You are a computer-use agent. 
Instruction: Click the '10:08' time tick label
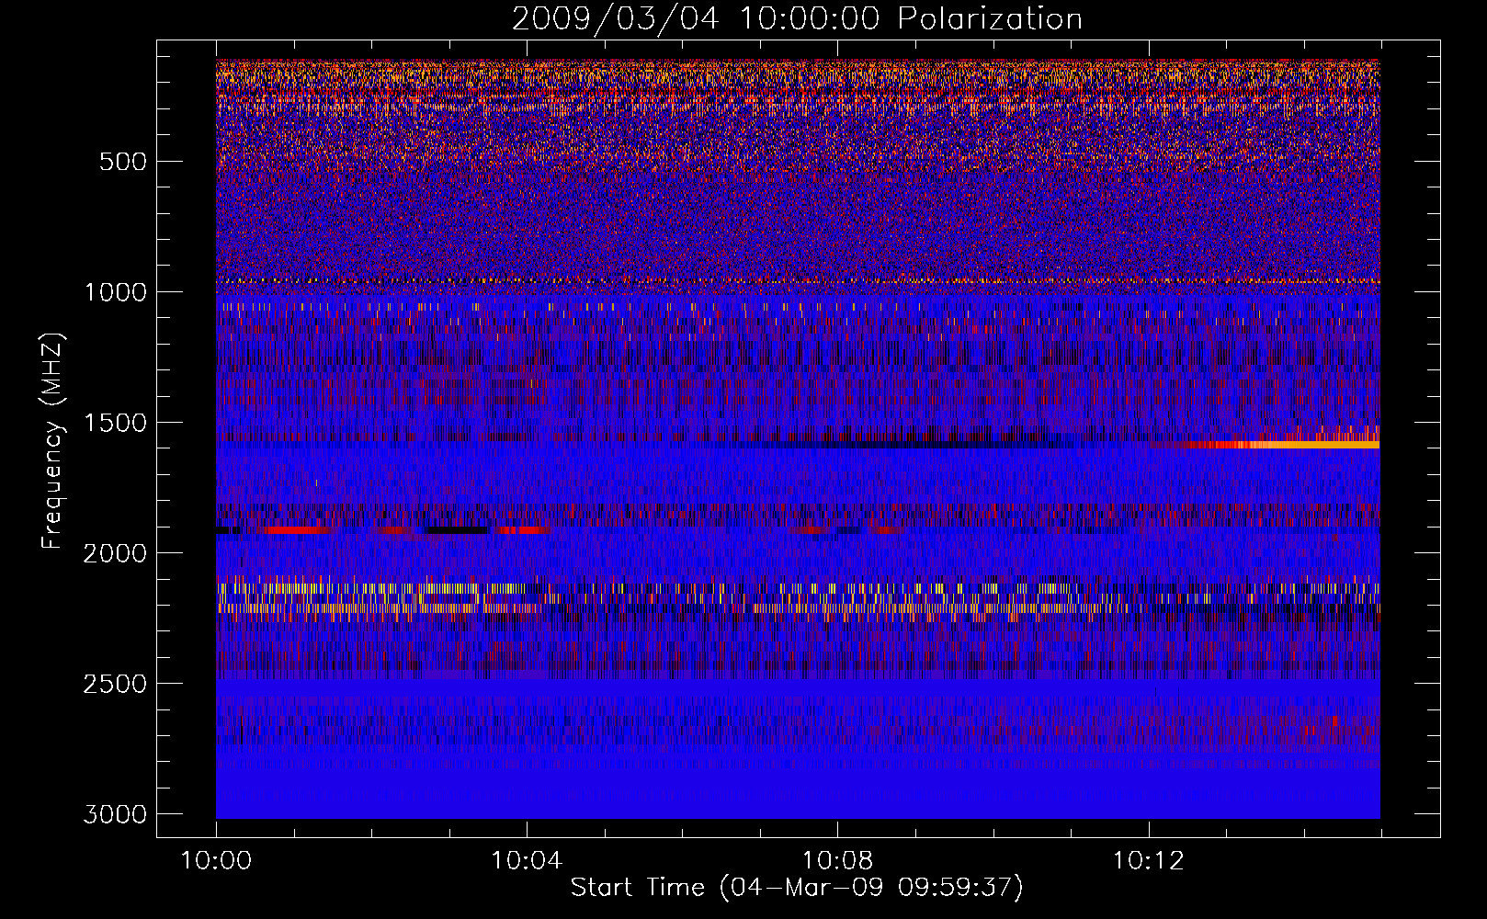point(837,861)
